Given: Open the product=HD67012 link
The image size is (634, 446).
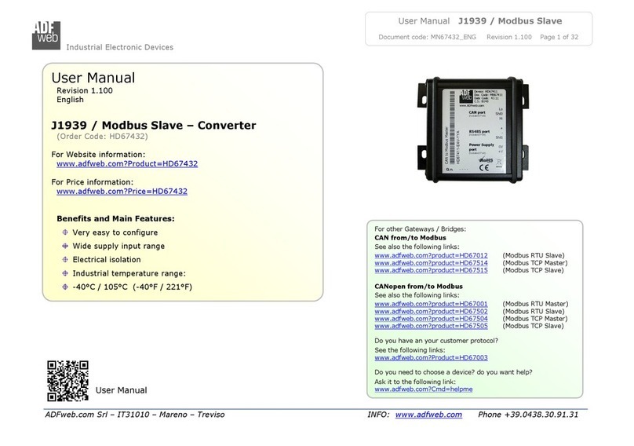Looking at the screenshot, I should [431, 255].
